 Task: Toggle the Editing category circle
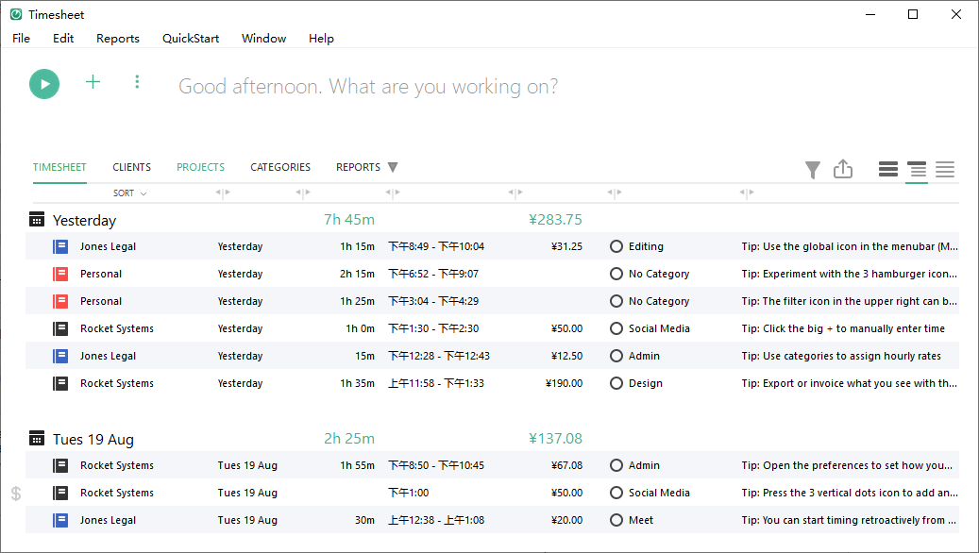pyautogui.click(x=616, y=246)
